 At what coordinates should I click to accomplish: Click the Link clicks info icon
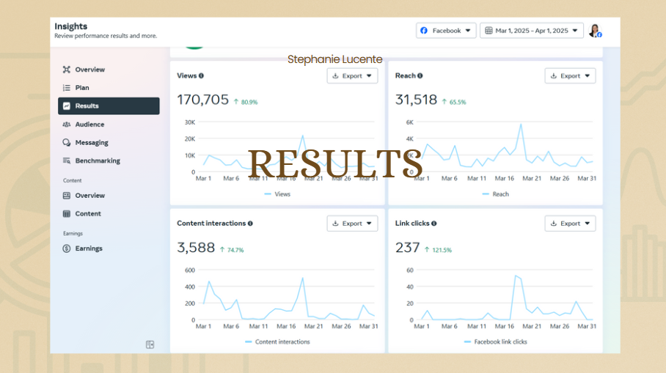click(x=434, y=224)
